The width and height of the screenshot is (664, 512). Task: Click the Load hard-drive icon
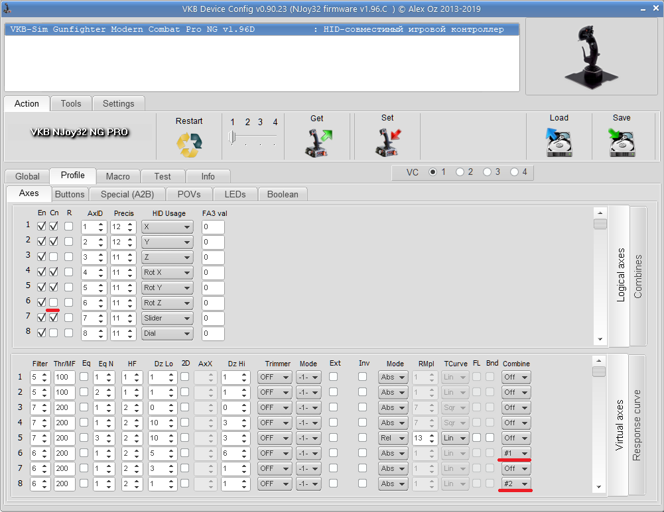[559, 142]
